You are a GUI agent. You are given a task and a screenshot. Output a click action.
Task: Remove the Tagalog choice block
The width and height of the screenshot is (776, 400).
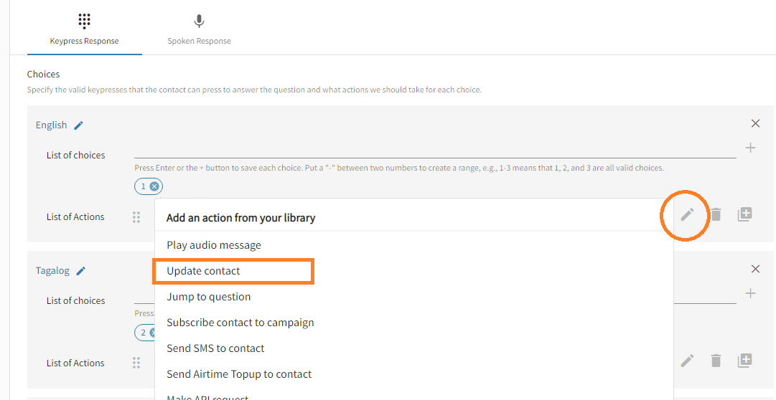[755, 269]
